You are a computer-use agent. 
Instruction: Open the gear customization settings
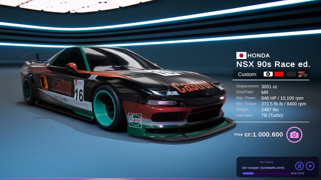coord(268,74)
